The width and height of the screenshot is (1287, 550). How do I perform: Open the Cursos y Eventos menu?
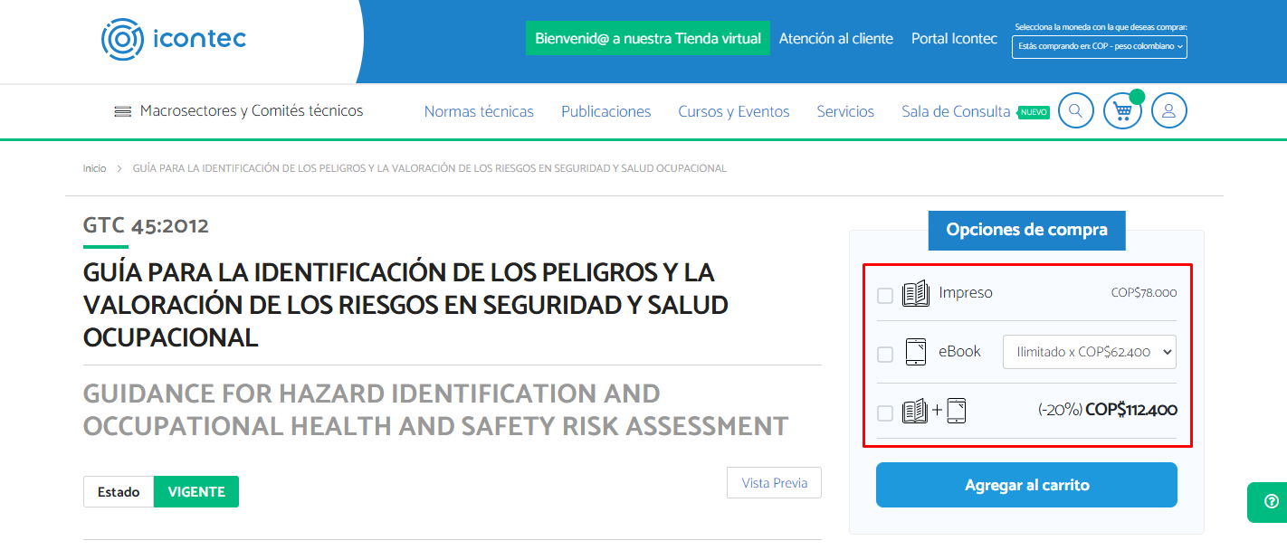point(733,110)
